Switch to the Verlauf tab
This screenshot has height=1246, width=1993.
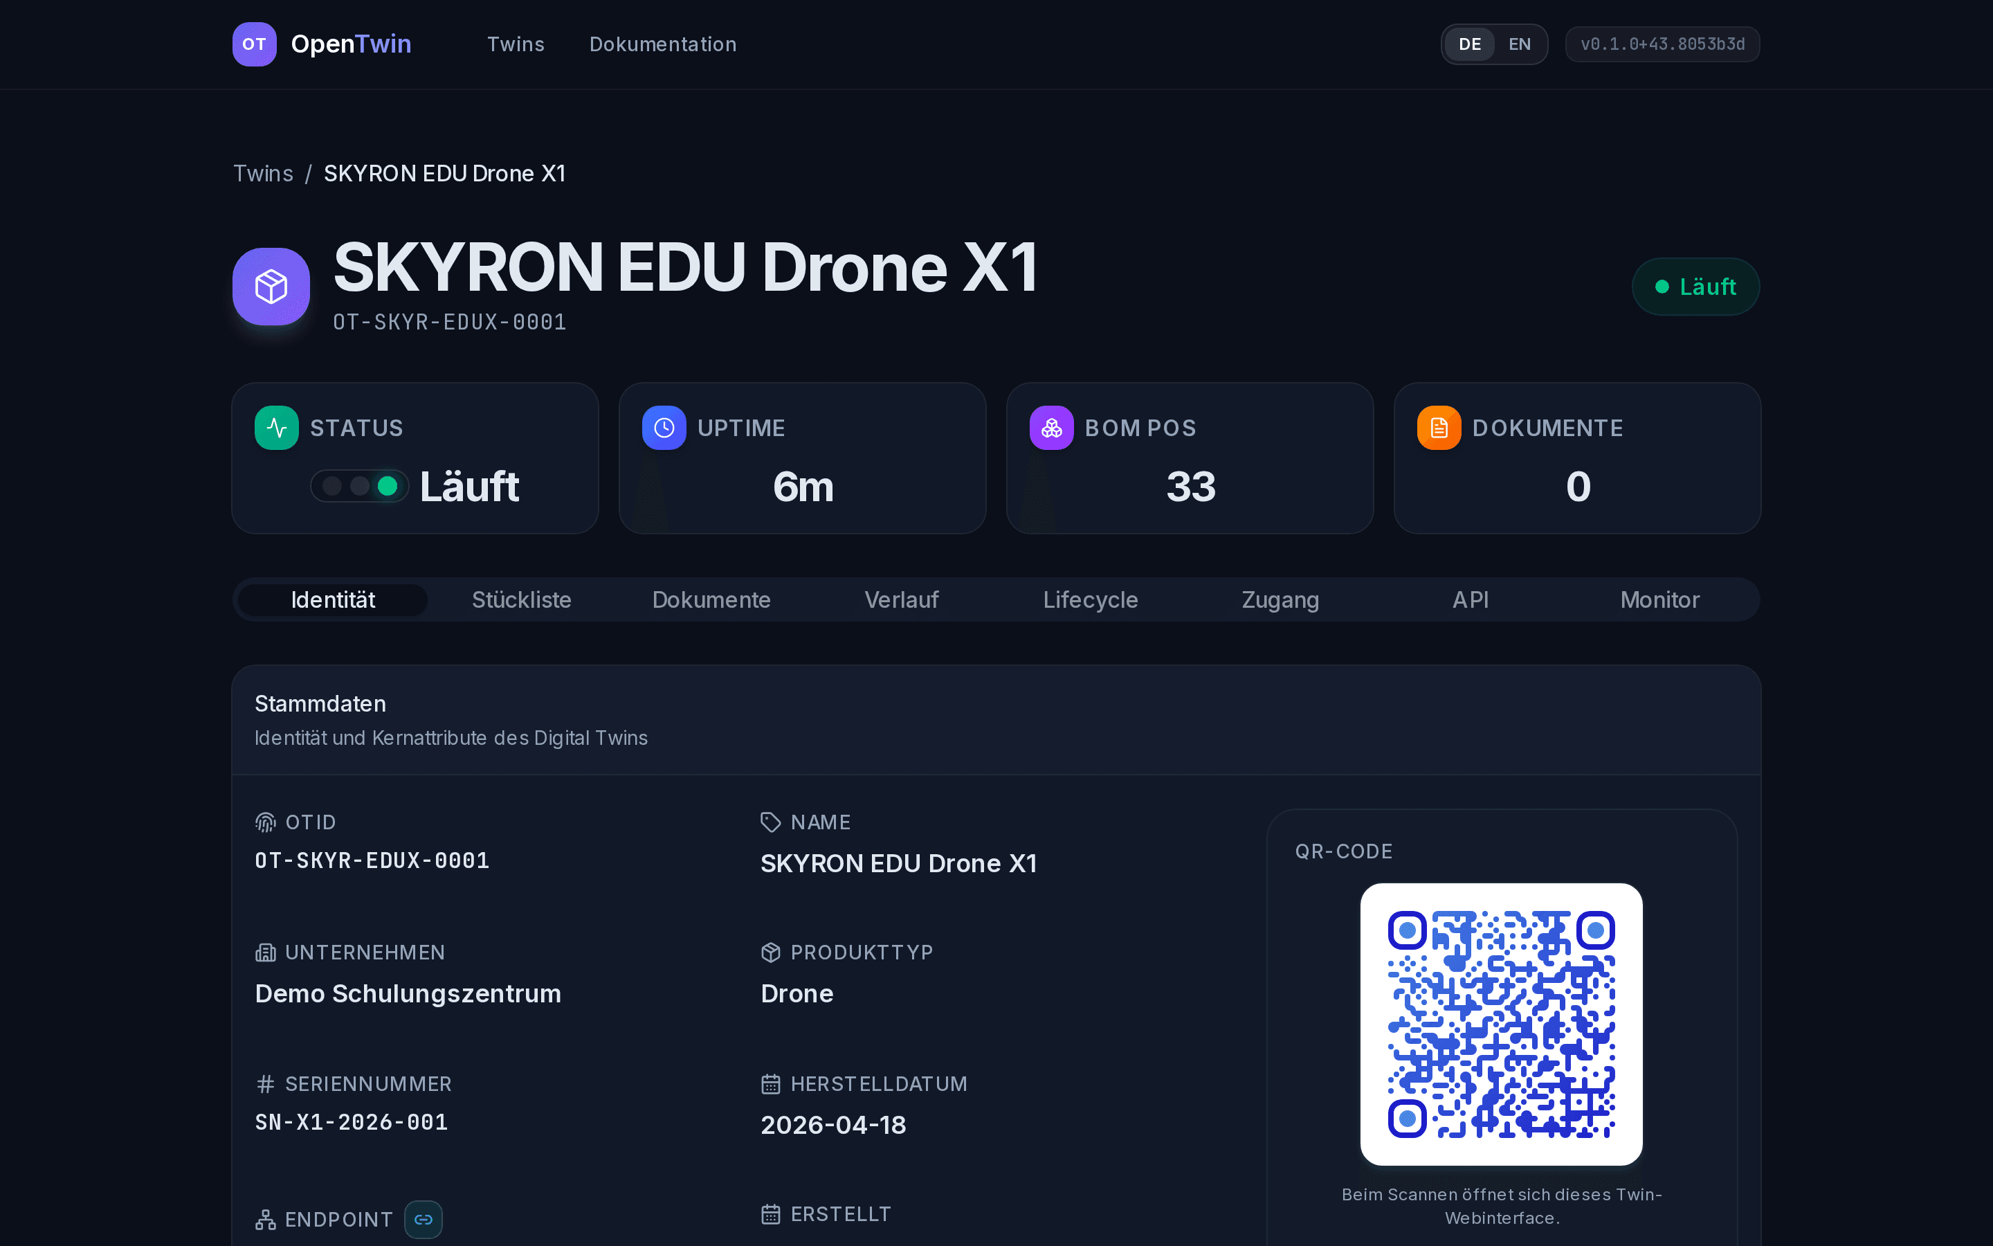coord(902,600)
